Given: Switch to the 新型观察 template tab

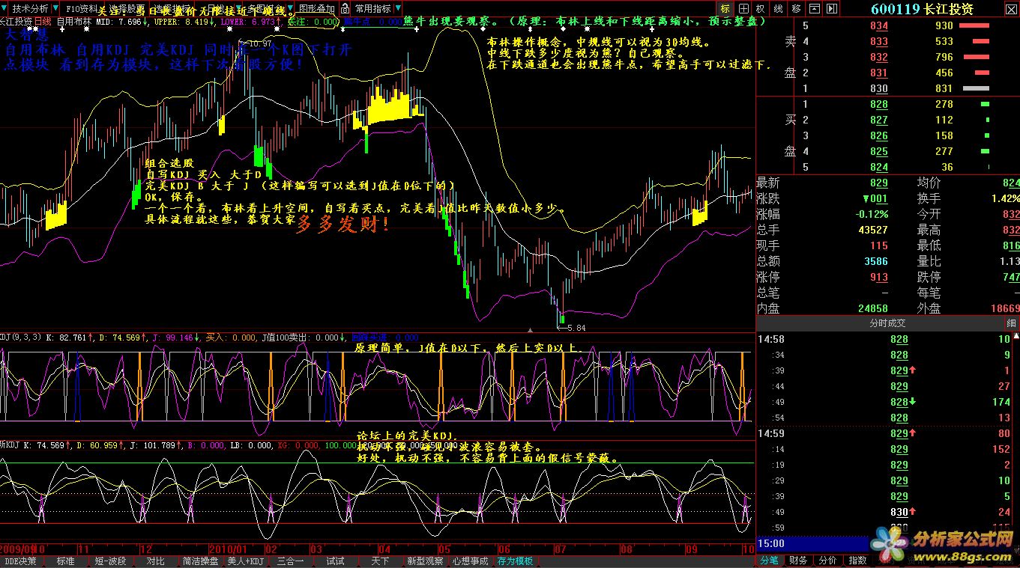Looking at the screenshot, I should coord(425,561).
